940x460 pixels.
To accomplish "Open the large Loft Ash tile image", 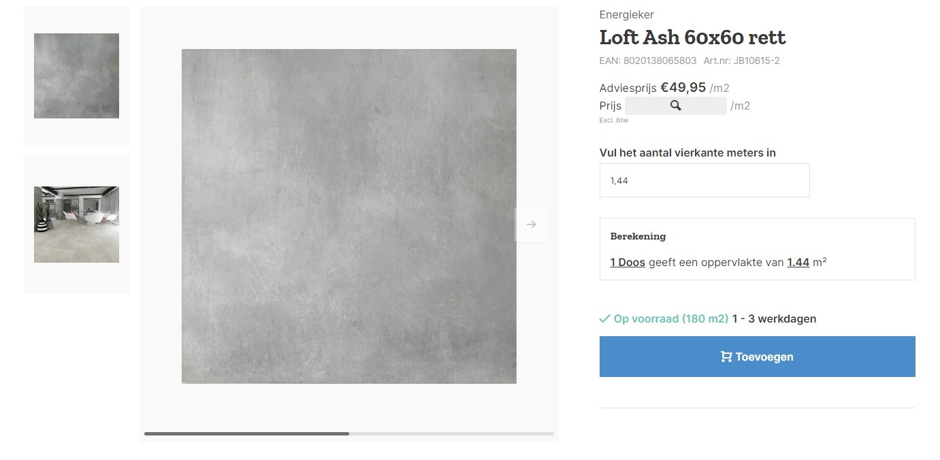I will pos(349,216).
